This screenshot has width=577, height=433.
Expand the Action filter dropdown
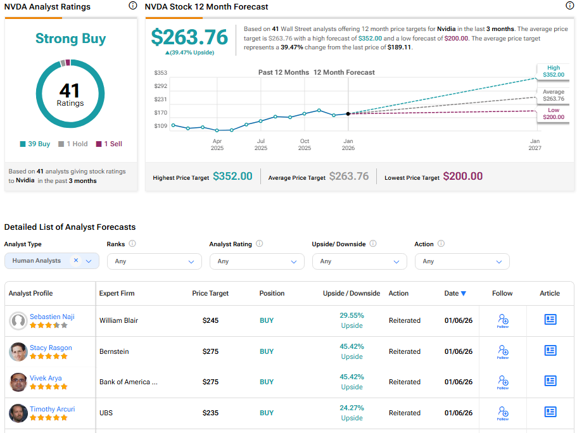tap(462, 261)
